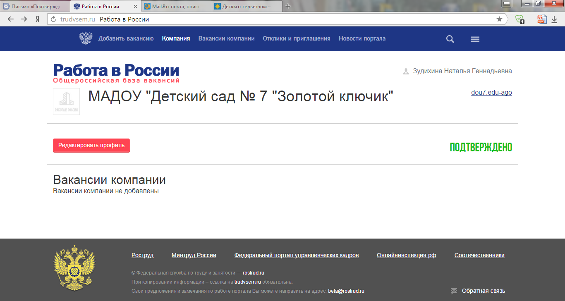
Task: Click the eagle emblem in navigation bar
Action: (86, 38)
